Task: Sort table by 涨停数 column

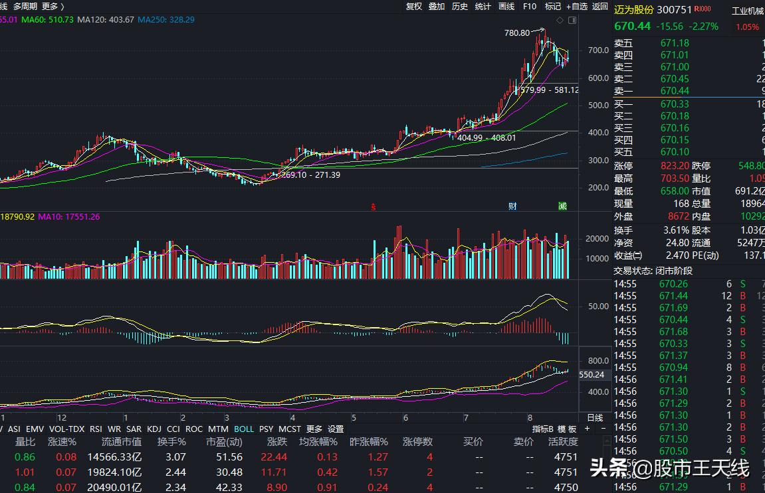Action: pyautogui.click(x=417, y=442)
